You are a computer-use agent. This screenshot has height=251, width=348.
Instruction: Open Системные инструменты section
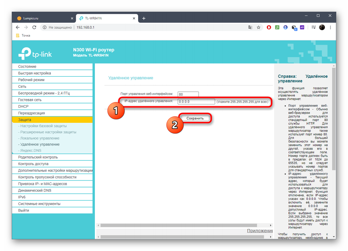coord(52,204)
